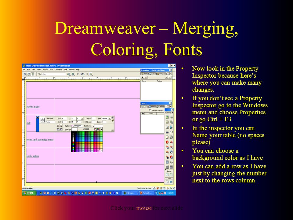
Task: Click the recent and upcoming events link
Action: click(40, 140)
